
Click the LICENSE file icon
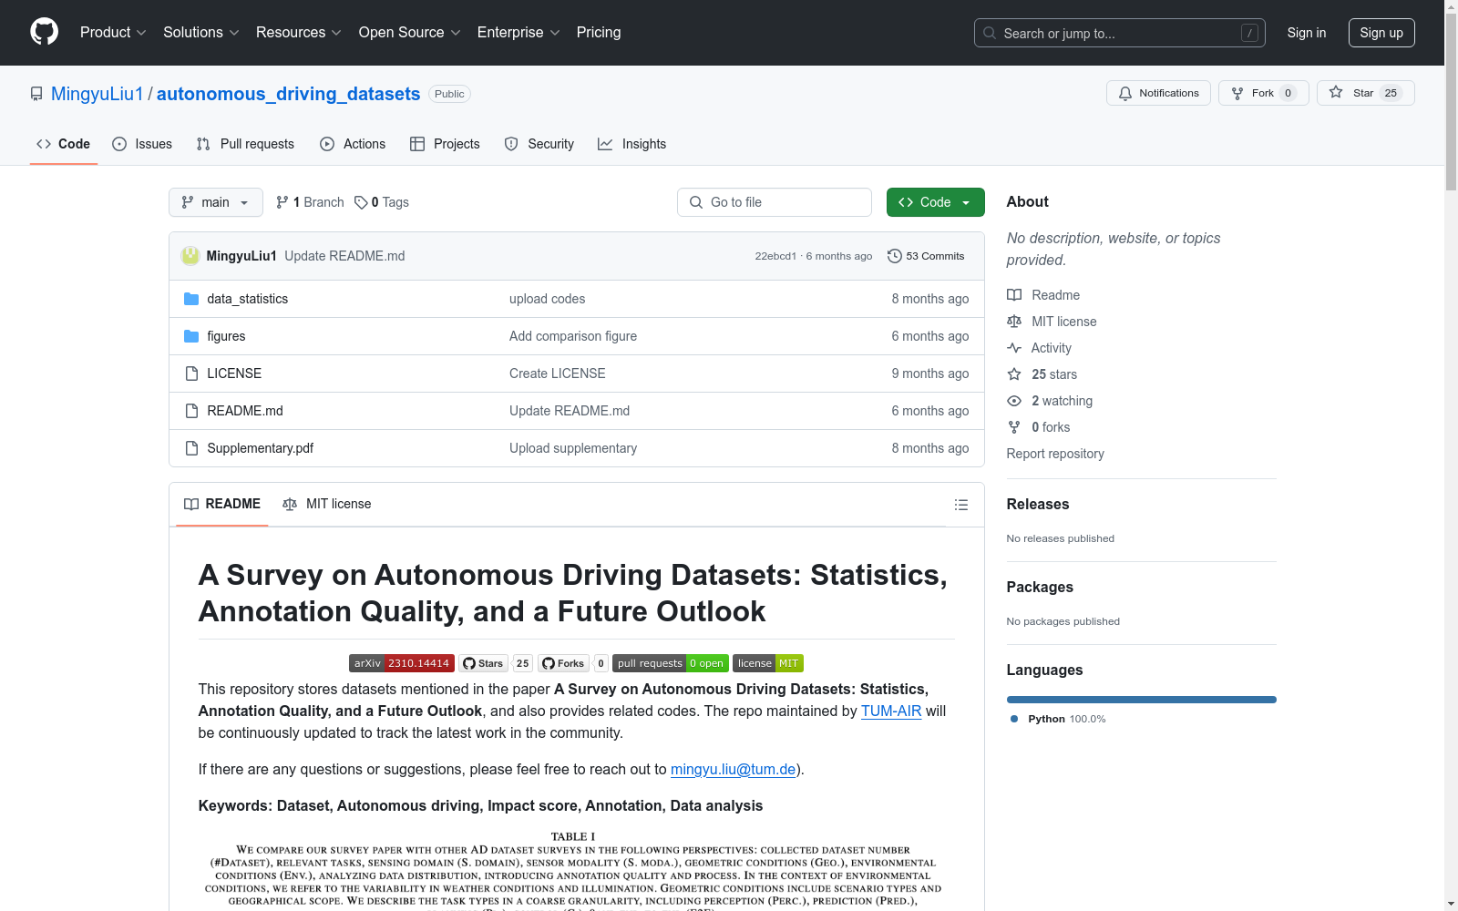point(191,374)
